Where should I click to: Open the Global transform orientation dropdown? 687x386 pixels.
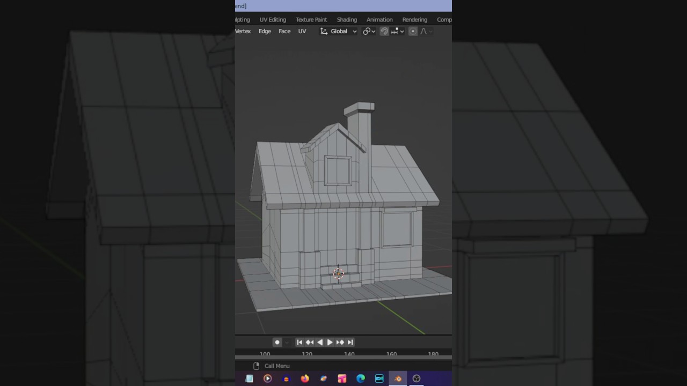coord(339,31)
